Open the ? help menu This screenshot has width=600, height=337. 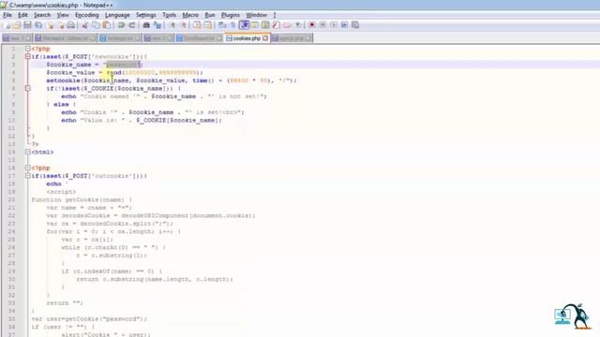[275, 15]
